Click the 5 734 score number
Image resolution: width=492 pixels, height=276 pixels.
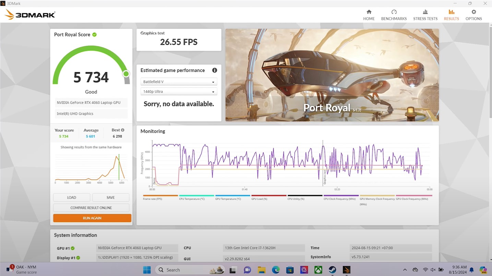[x=91, y=77]
